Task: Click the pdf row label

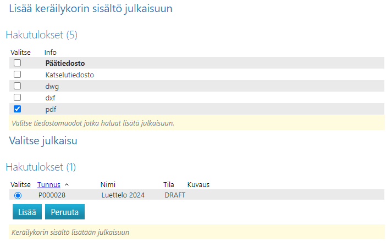Action: pos(51,109)
